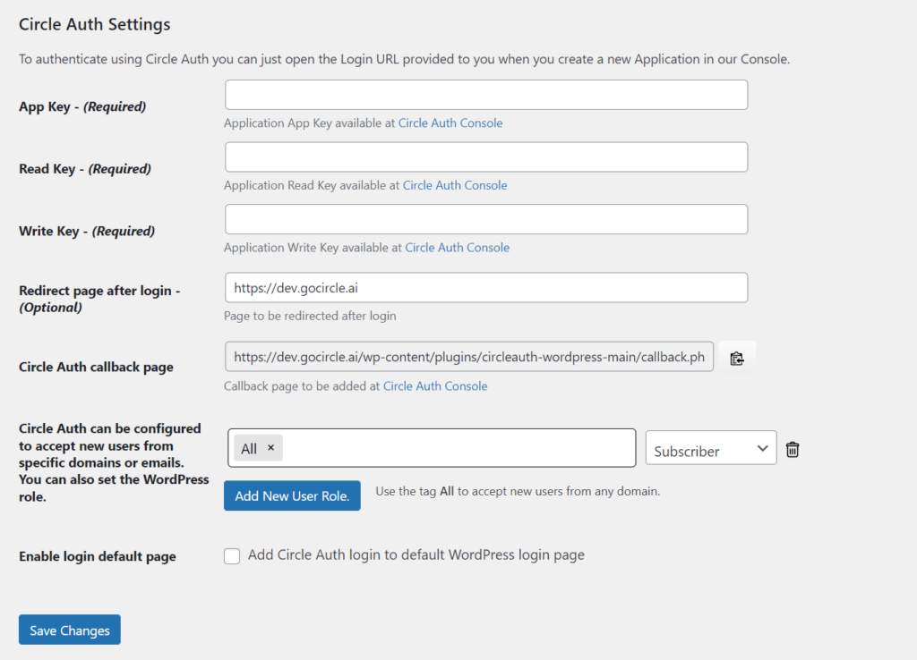The image size is (917, 660).
Task: Click inside the domain tags input box
Action: coord(432,448)
